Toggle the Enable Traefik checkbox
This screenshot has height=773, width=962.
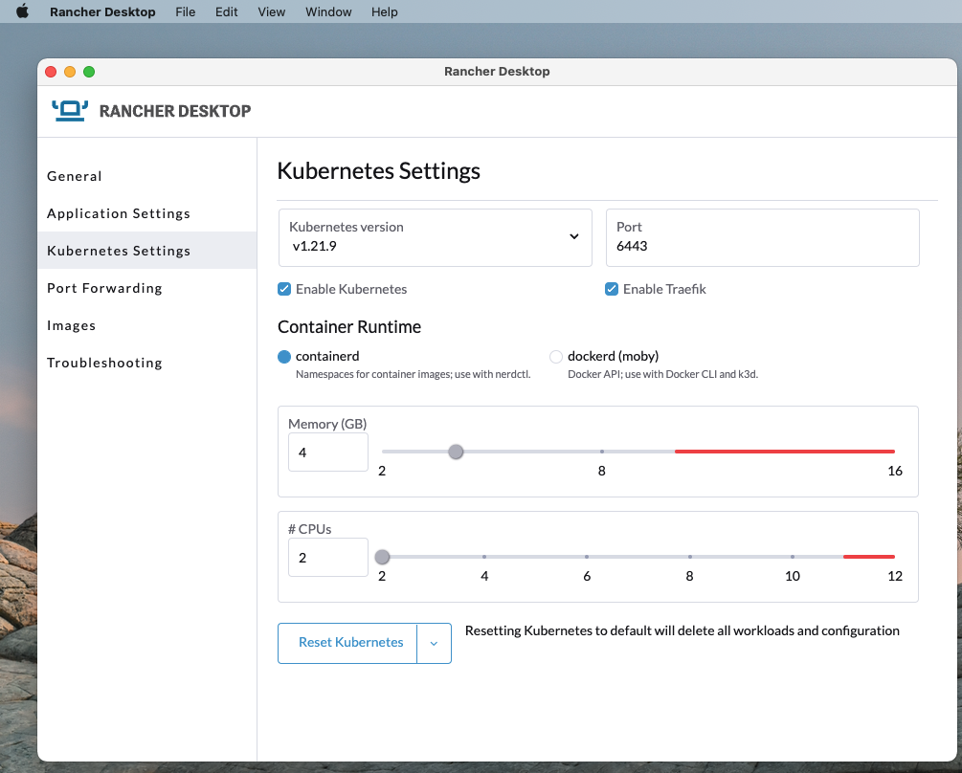click(x=612, y=289)
